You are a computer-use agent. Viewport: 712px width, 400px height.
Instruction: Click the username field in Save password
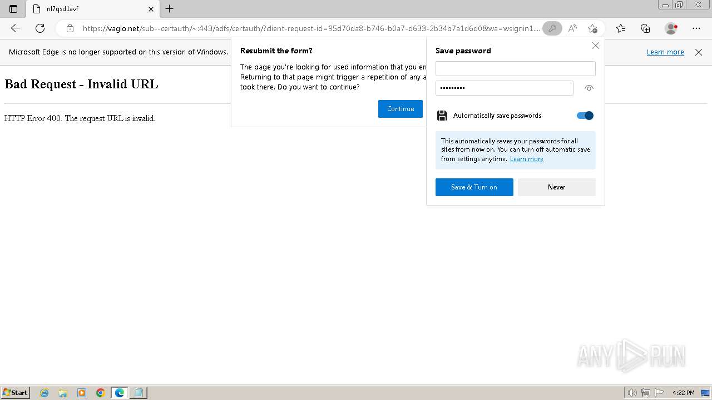pyautogui.click(x=515, y=68)
